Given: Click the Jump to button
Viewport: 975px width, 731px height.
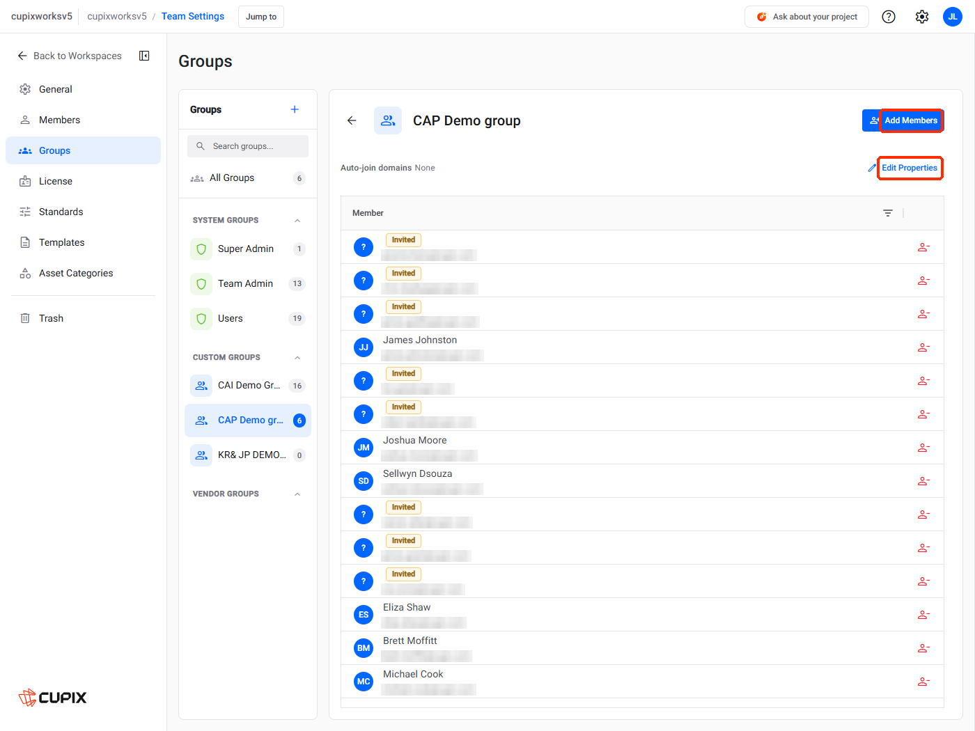Looking at the screenshot, I should click(x=261, y=17).
